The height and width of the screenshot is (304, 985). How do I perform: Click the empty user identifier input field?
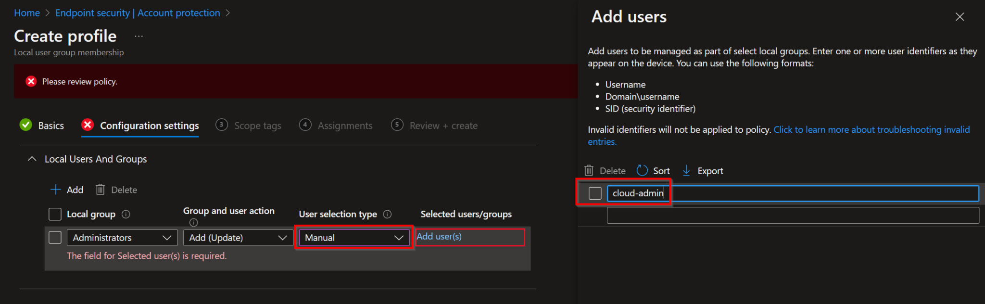[792, 215]
